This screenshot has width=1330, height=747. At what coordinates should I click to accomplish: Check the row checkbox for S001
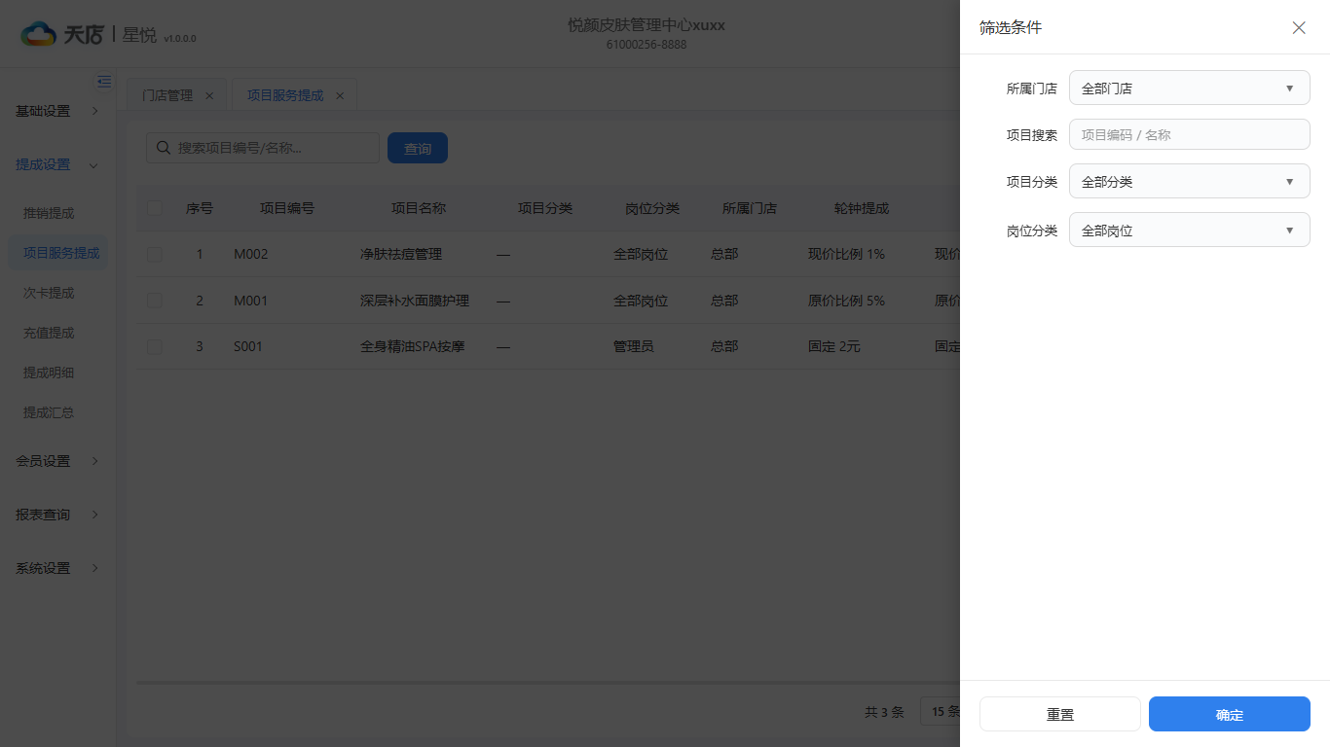coord(155,346)
